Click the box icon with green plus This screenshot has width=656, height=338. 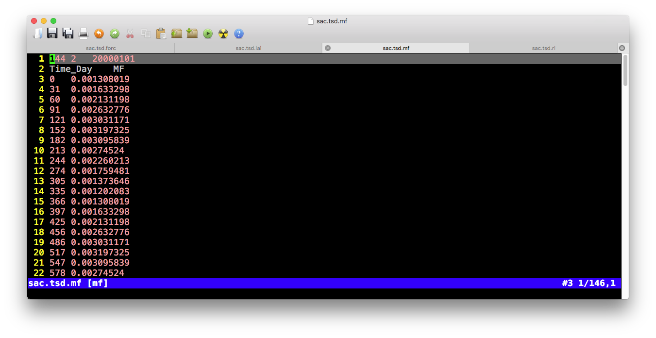[x=192, y=34]
